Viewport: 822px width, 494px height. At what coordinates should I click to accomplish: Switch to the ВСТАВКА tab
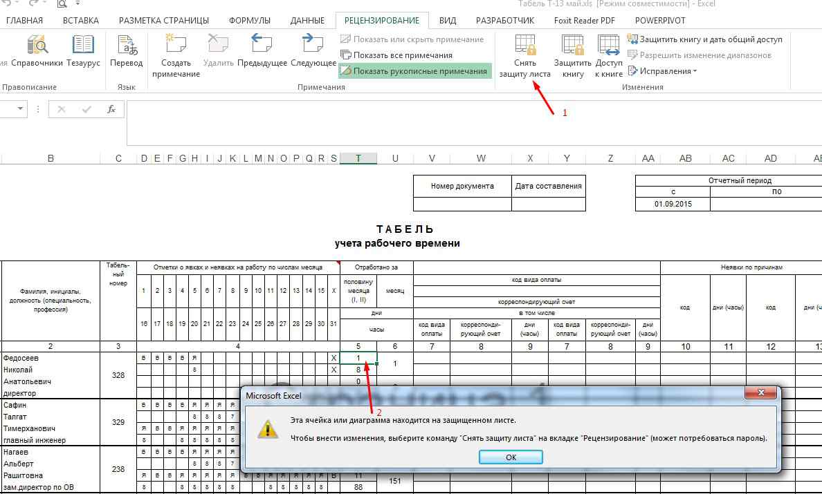pos(81,21)
